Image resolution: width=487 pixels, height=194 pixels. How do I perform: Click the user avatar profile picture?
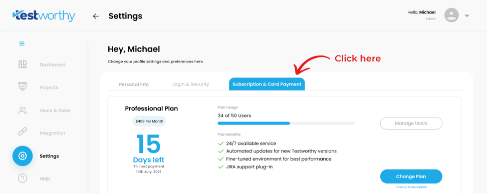pyautogui.click(x=451, y=15)
